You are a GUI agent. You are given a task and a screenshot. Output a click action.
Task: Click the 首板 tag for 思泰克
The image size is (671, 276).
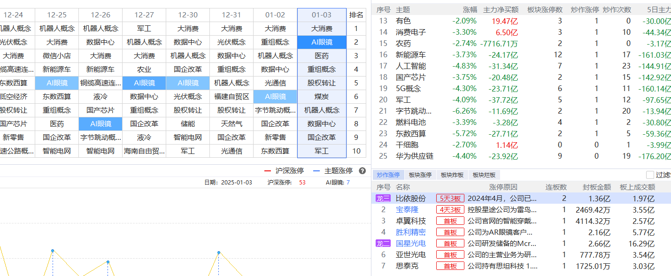[x=450, y=266]
